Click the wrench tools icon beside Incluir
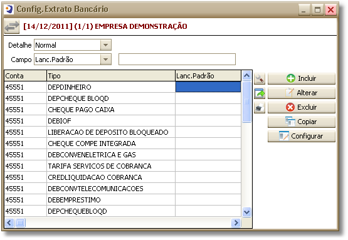Image resolution: width=348 pixels, height=240 pixels. coord(260,78)
